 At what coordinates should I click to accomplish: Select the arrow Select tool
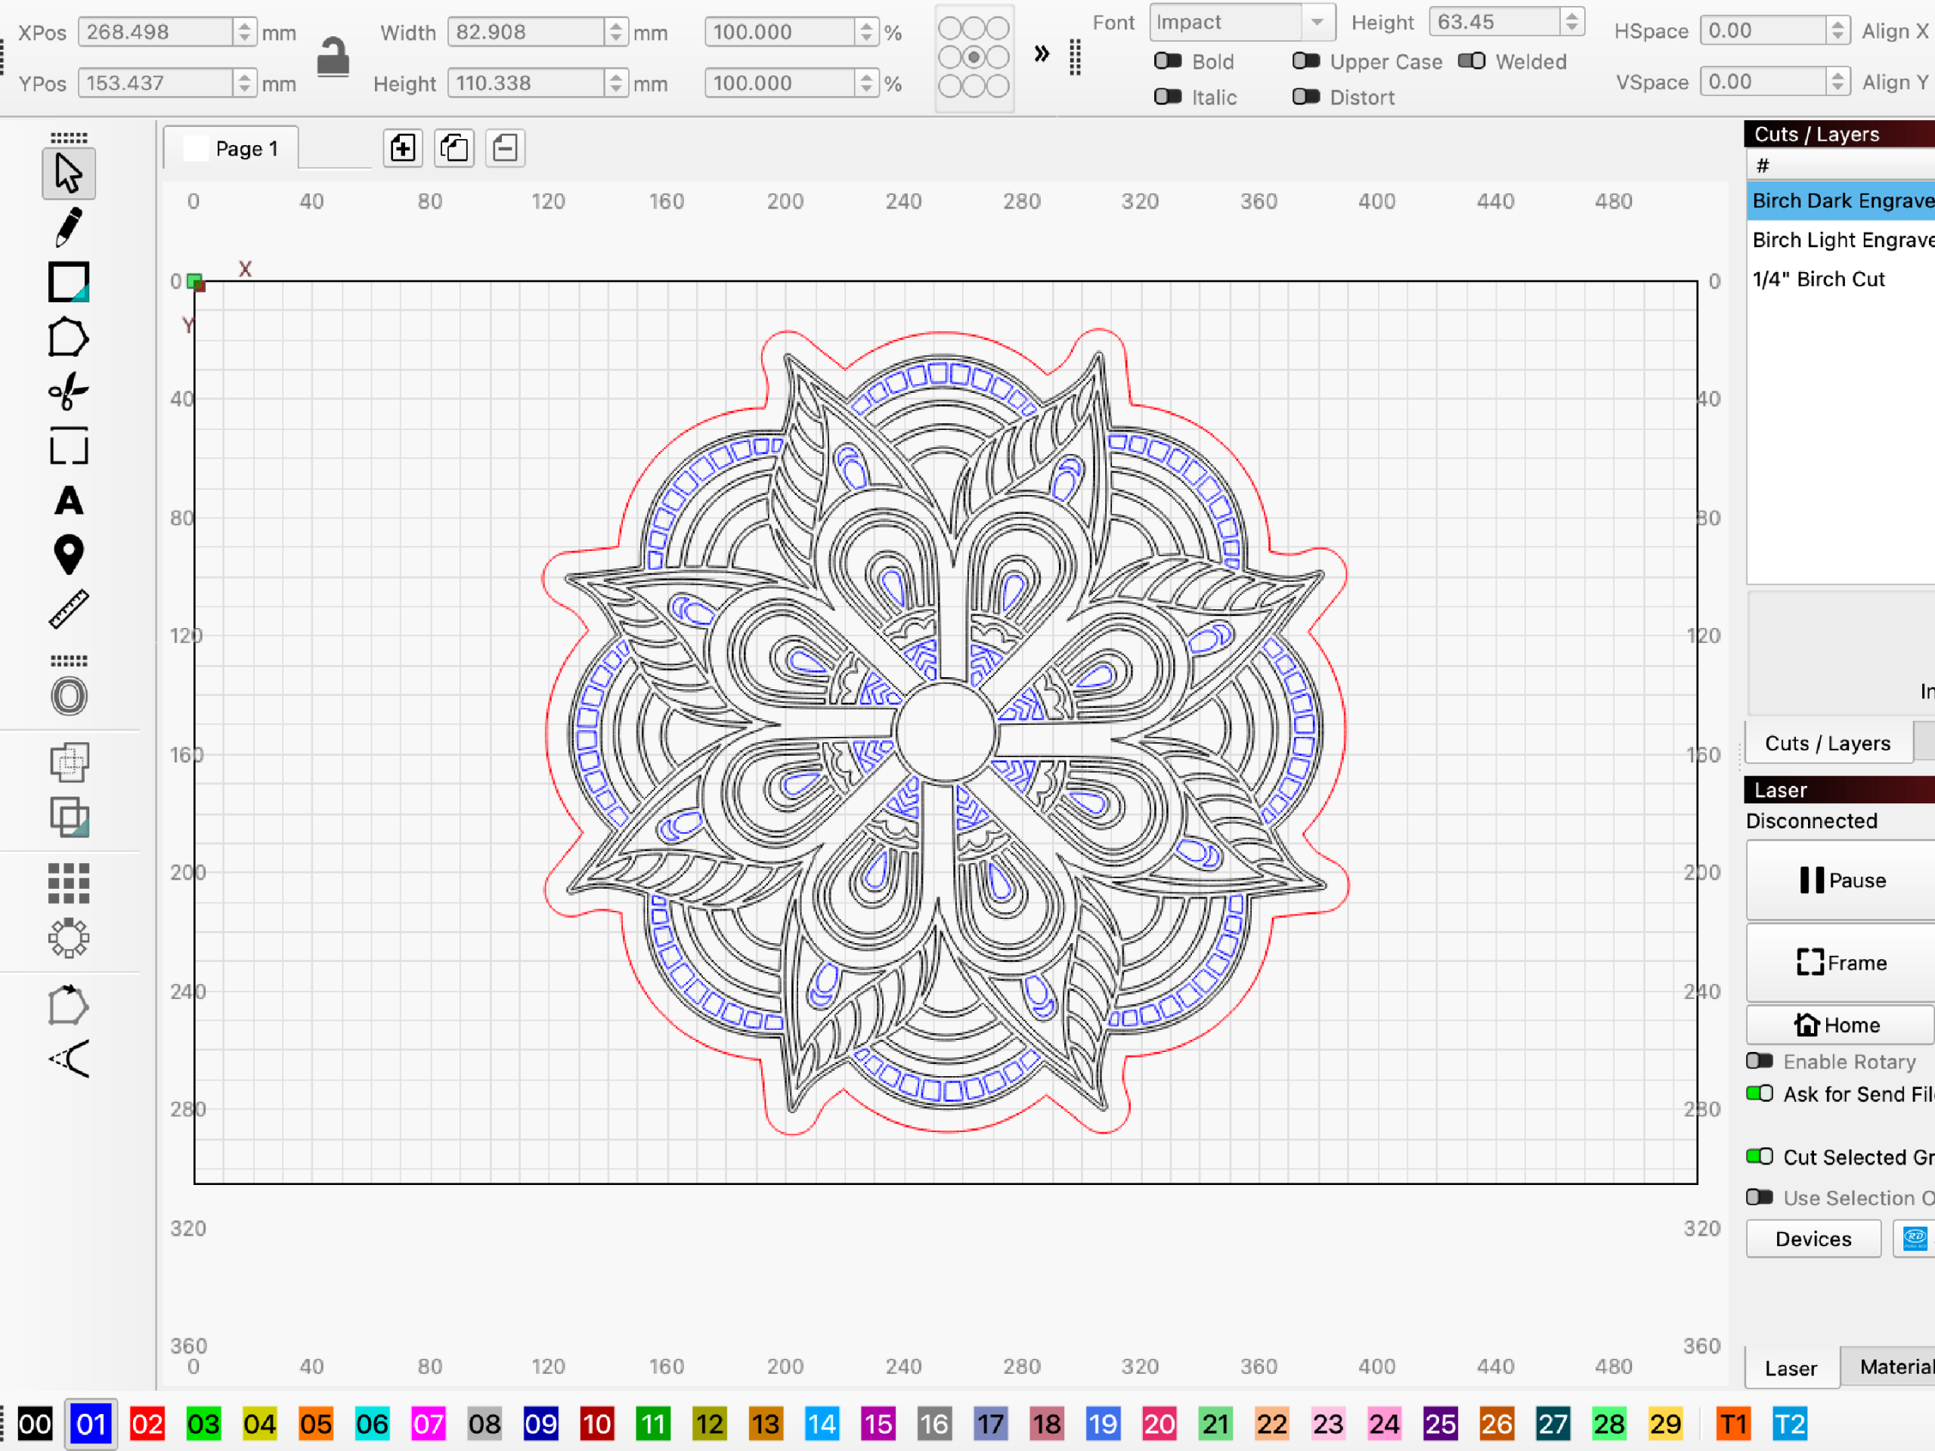coord(68,173)
